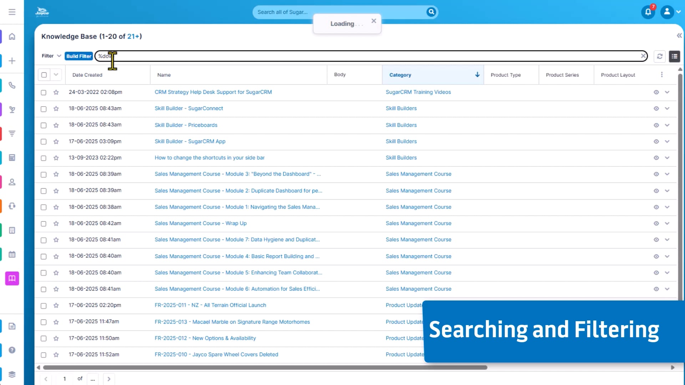
Task: Open the notifications bell icon
Action: pyautogui.click(x=648, y=12)
